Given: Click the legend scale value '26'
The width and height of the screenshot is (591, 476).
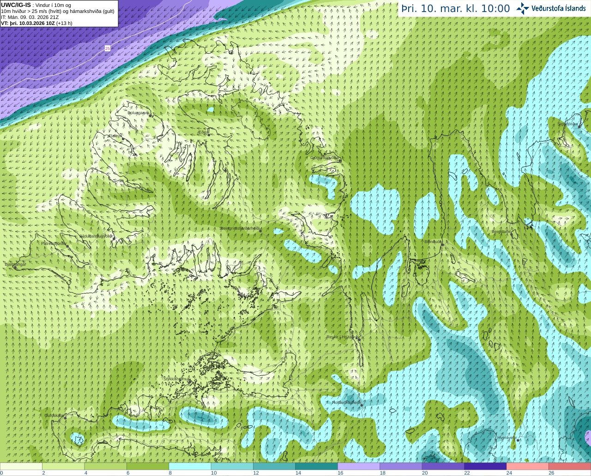Looking at the screenshot, I should 551,473.
